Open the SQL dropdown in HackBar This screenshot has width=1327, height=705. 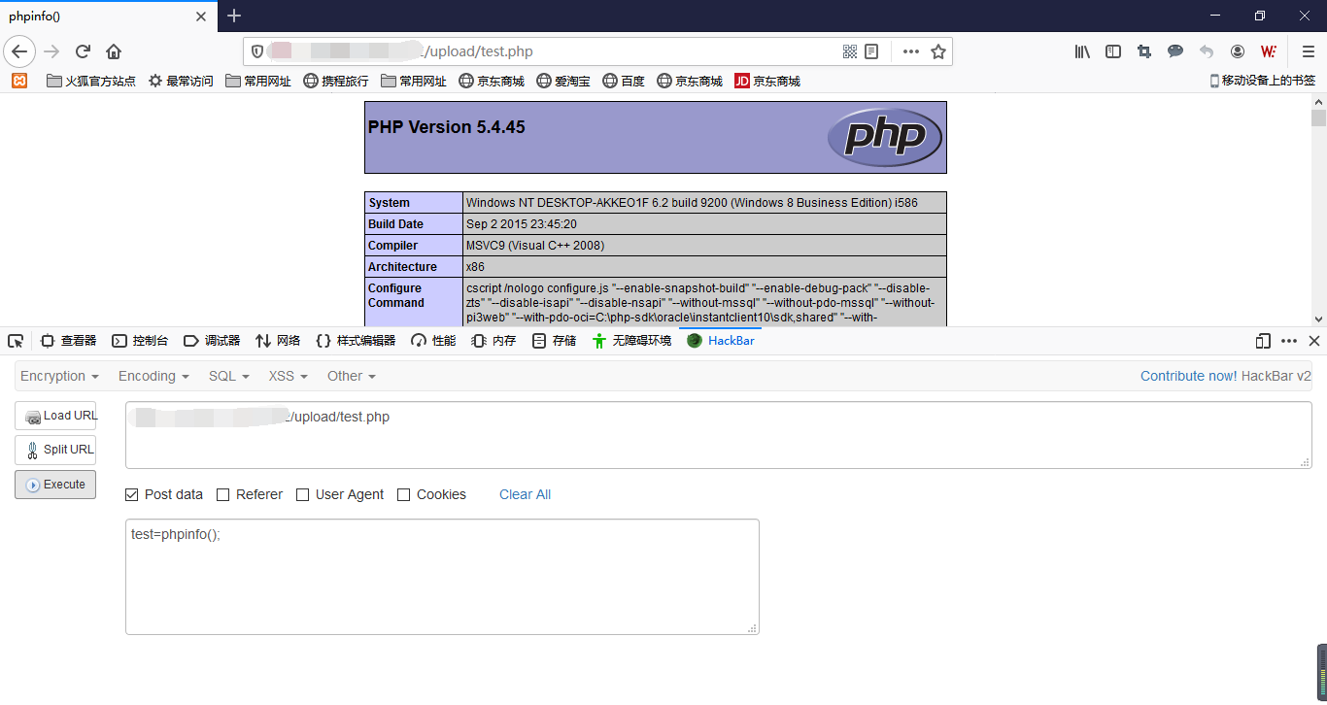pos(228,376)
